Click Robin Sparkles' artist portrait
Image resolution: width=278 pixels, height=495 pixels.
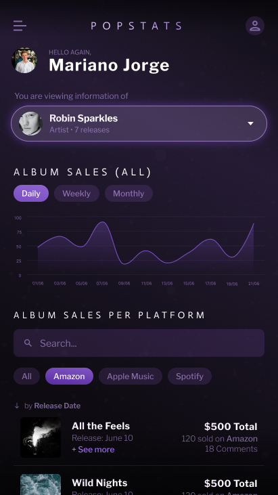point(30,123)
